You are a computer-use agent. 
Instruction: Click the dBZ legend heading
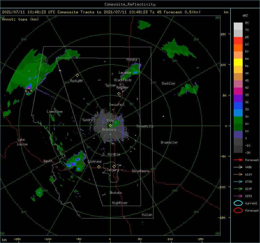pos(245,16)
